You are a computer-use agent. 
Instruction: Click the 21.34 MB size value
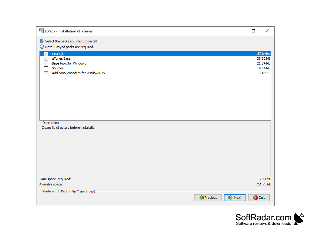(264, 63)
